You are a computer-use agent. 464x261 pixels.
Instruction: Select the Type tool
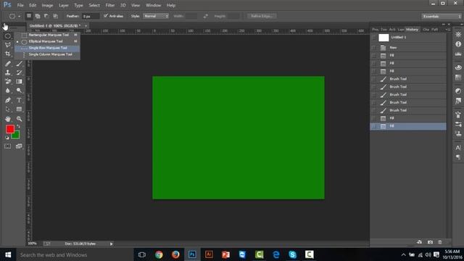(x=20, y=100)
